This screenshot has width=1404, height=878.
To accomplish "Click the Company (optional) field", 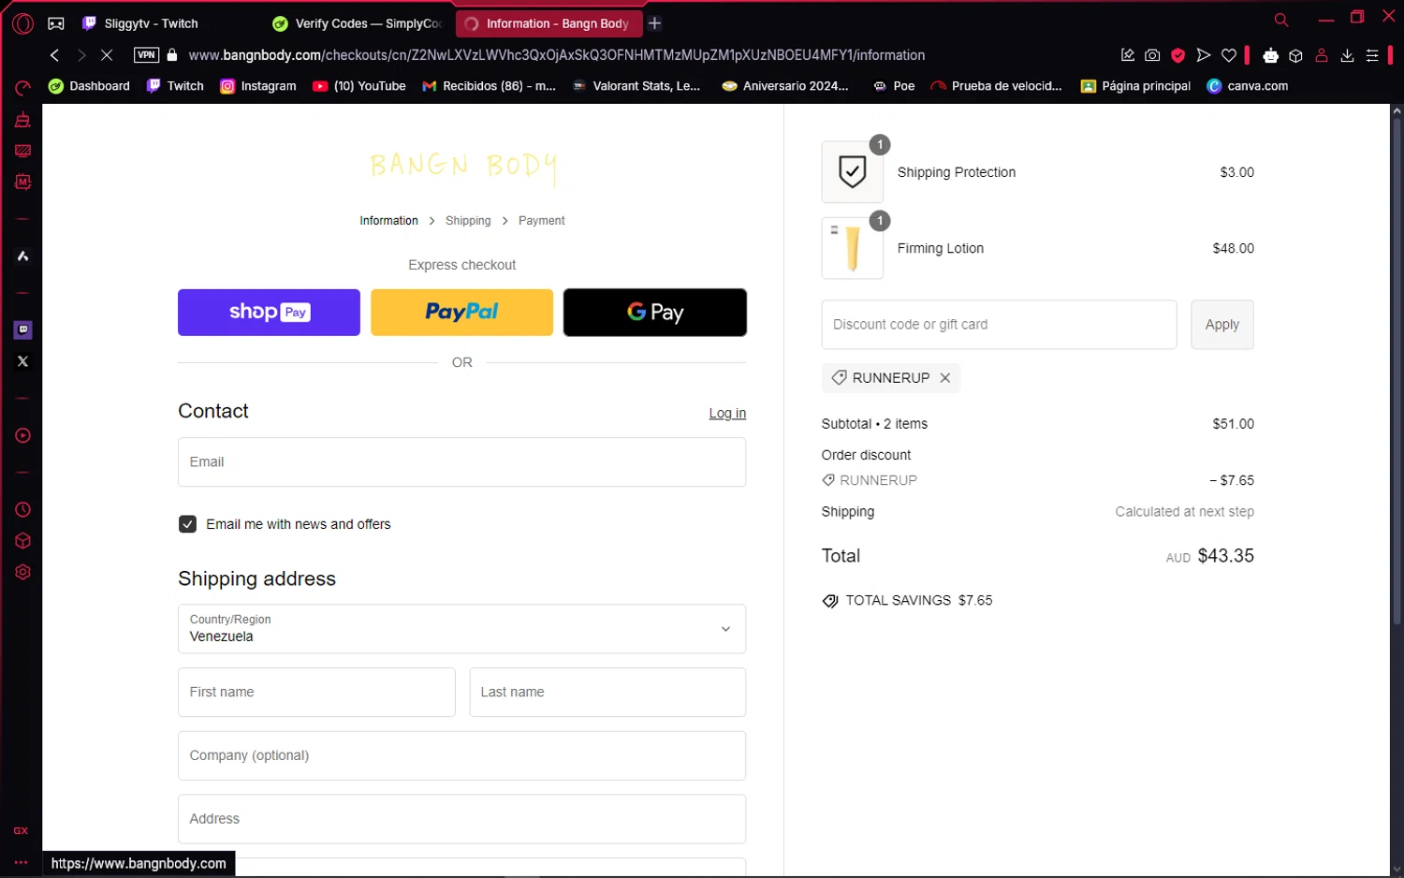I will [x=461, y=755].
